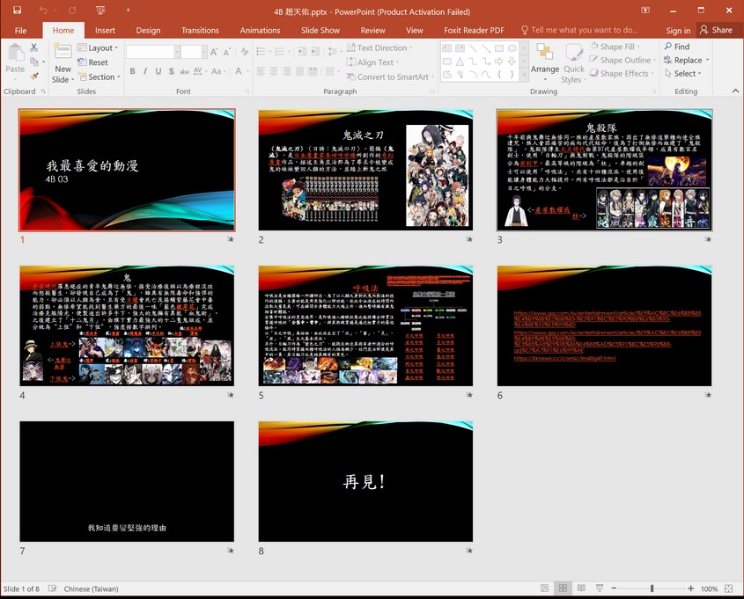The width and height of the screenshot is (744, 599).
Task: Click Line Spacing icon
Action: [x=333, y=51]
